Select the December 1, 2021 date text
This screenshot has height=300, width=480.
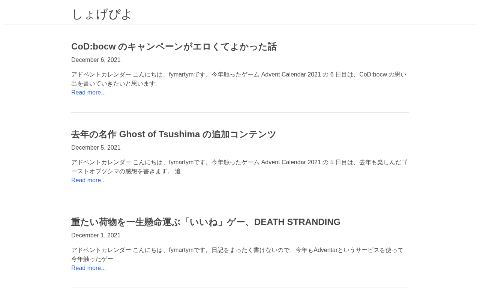pyautogui.click(x=96, y=235)
